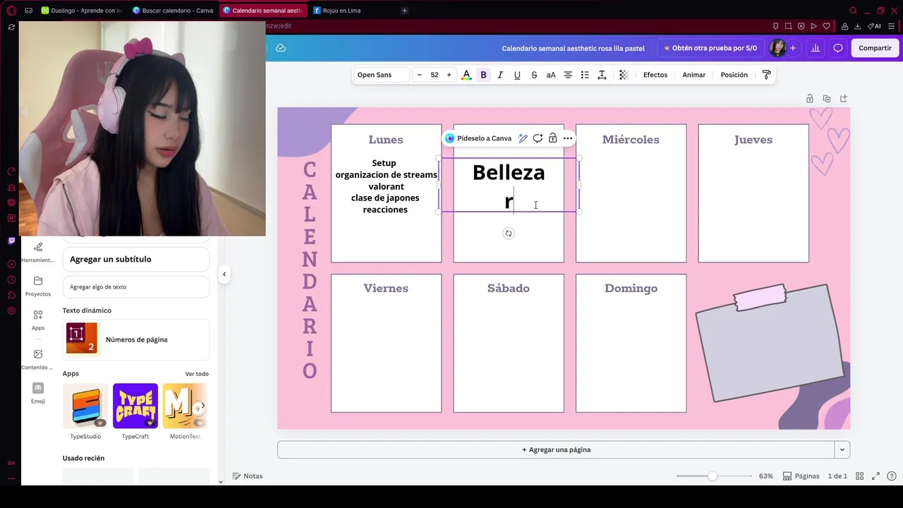Viewport: 903px width, 508px height.
Task: Open transparency checkerboard control
Action: click(624, 75)
